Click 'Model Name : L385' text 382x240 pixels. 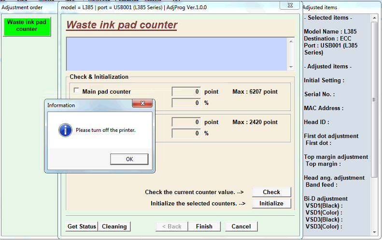(x=330, y=31)
